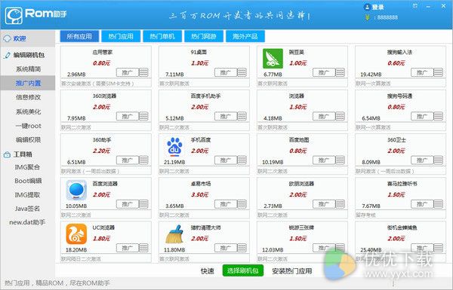Viewport: 453px width, 290px height.
Task: Click the Rom助手 logo icon
Action: point(14,16)
